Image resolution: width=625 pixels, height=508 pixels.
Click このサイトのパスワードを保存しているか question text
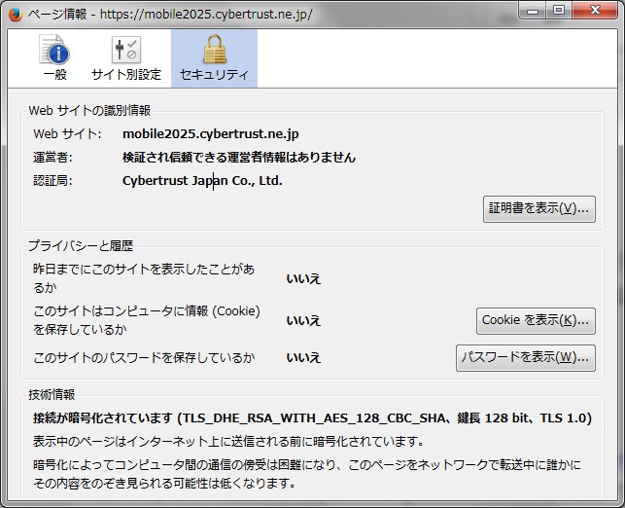tap(144, 357)
